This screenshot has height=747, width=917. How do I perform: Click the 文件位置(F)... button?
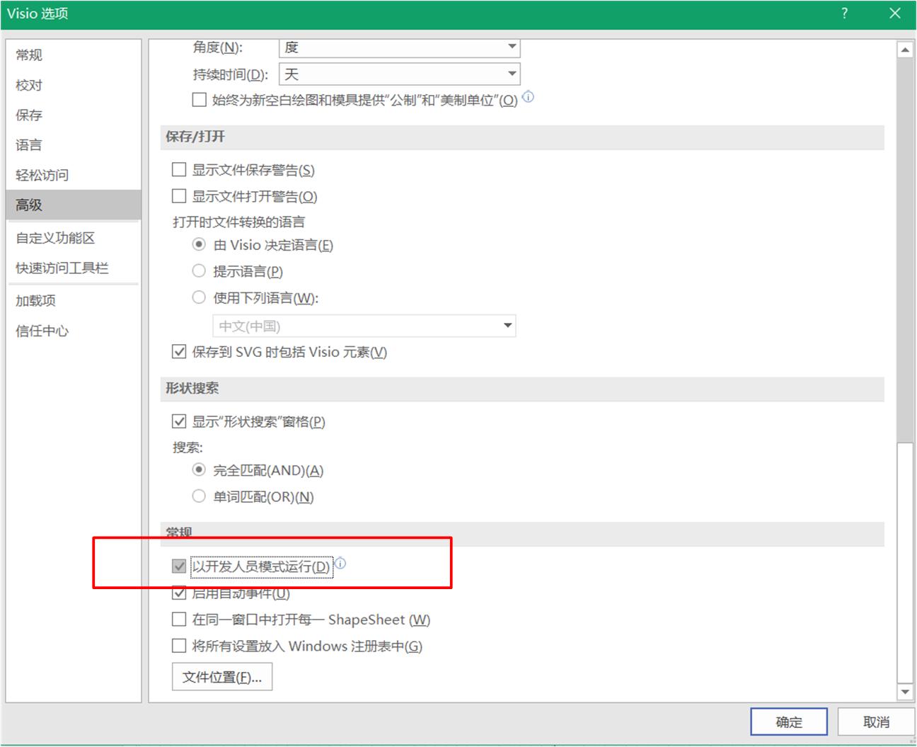[222, 677]
